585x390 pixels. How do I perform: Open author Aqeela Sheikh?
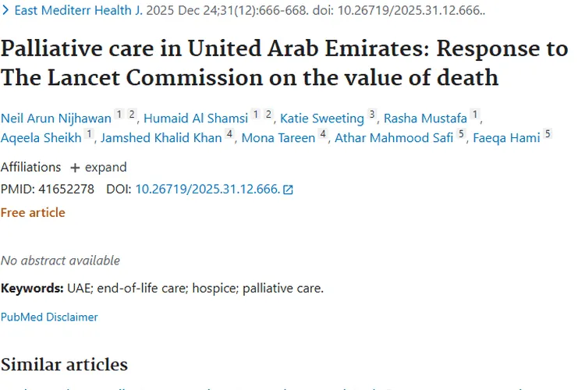pos(41,138)
